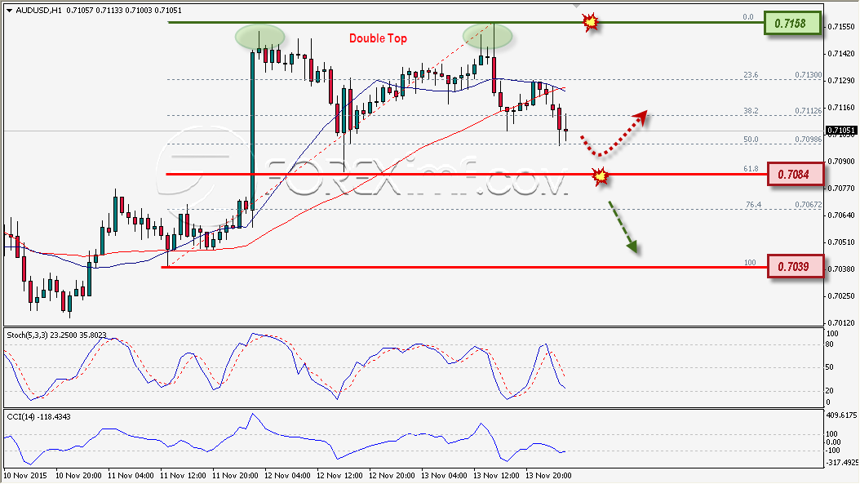Click the 11 Nov 04:00 time label
The width and height of the screenshot is (860, 484).
pos(131,475)
